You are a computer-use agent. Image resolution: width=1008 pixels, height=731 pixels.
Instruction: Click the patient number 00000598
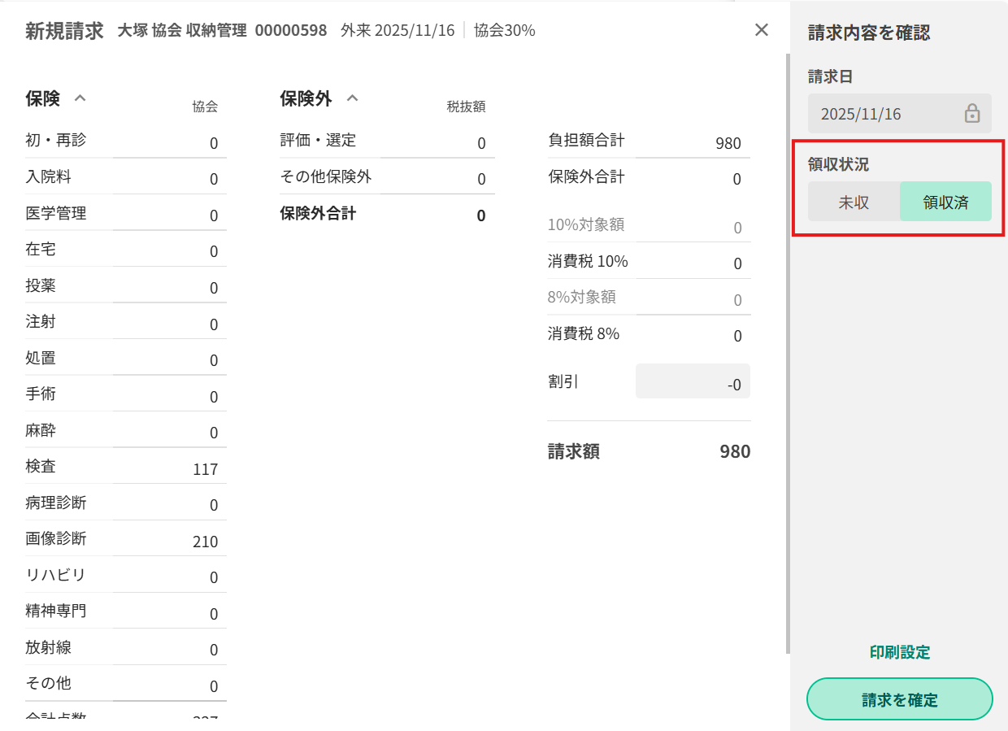tap(290, 31)
